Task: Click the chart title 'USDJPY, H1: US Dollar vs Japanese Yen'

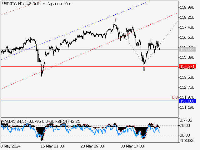Action: tap(37, 4)
